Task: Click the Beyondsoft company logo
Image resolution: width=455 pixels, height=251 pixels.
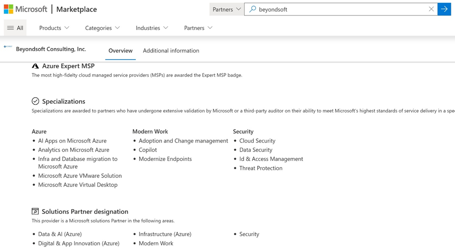Action: coord(8,47)
